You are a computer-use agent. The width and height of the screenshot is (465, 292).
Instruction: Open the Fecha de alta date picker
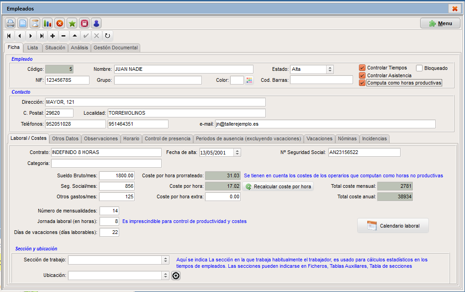[237, 153]
